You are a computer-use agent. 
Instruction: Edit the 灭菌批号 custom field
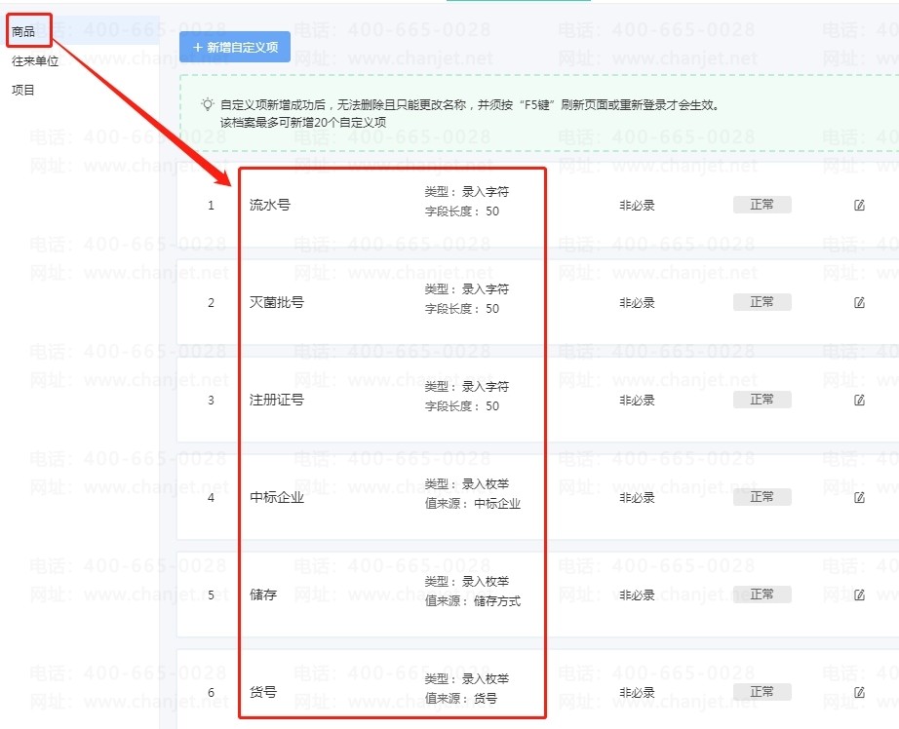tap(859, 302)
